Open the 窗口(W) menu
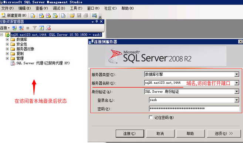Viewport: 243px width, 143px height. 93,8
